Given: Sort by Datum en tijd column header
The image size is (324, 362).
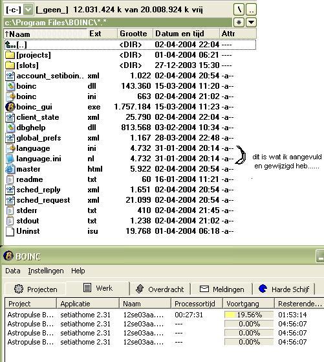Looking at the screenshot, I should (x=186, y=34).
